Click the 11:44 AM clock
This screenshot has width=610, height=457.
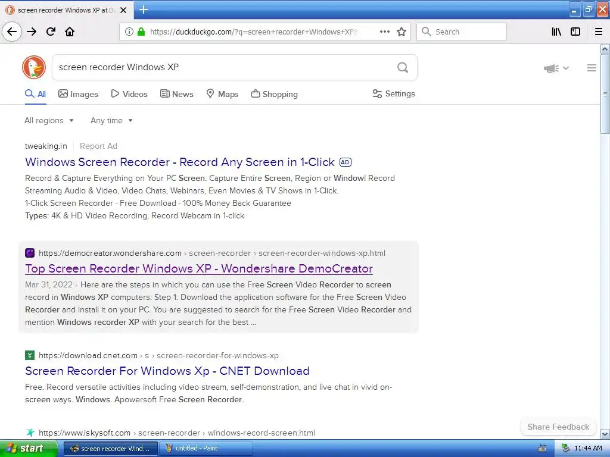point(588,448)
